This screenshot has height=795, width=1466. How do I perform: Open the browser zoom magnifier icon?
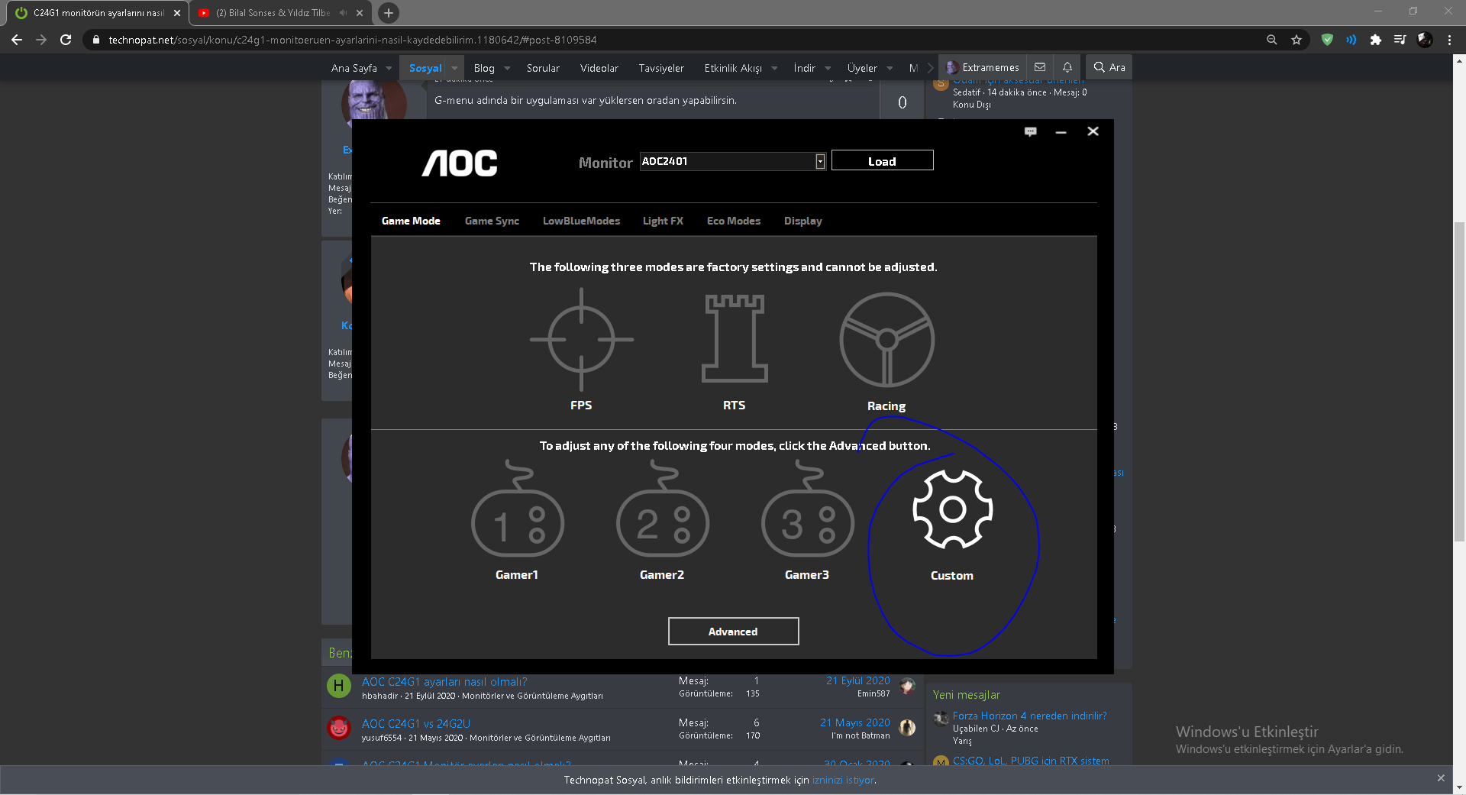point(1272,40)
